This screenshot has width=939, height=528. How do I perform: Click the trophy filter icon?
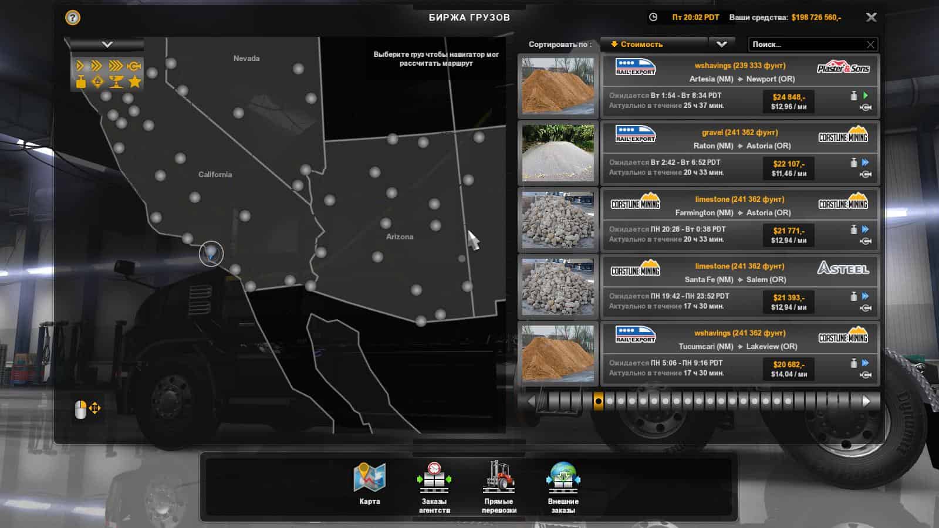pos(116,82)
